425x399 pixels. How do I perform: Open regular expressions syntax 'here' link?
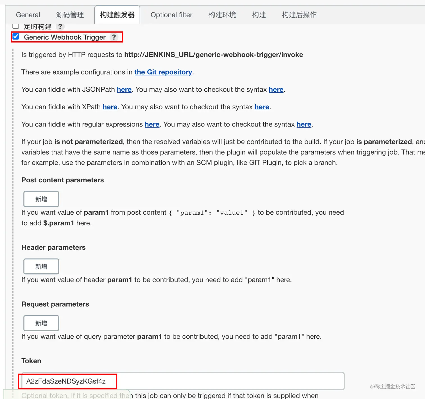(304, 124)
